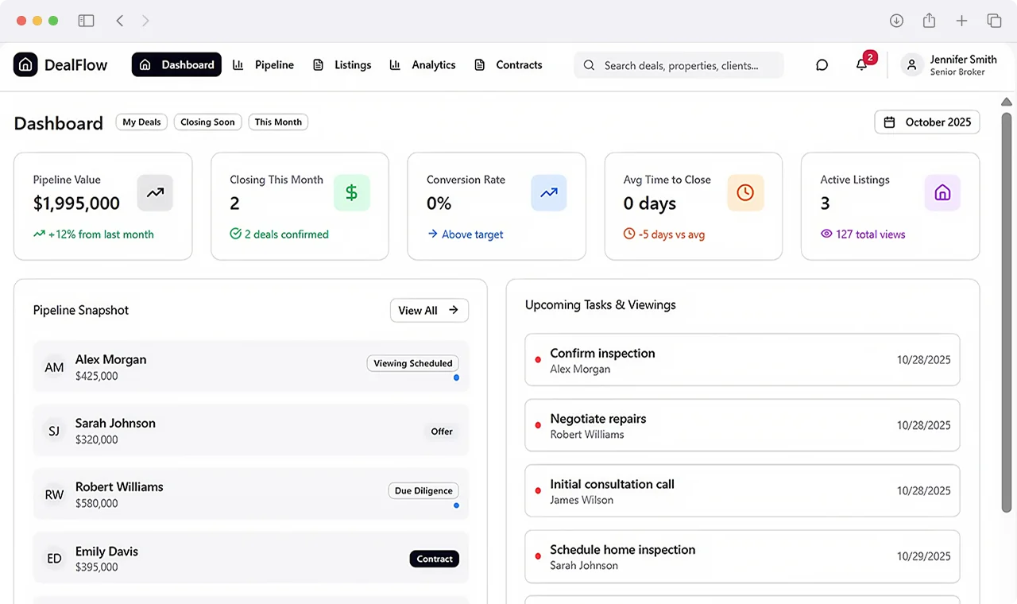
Task: Click the ED avatar for Emily Davis
Action: pos(54,559)
